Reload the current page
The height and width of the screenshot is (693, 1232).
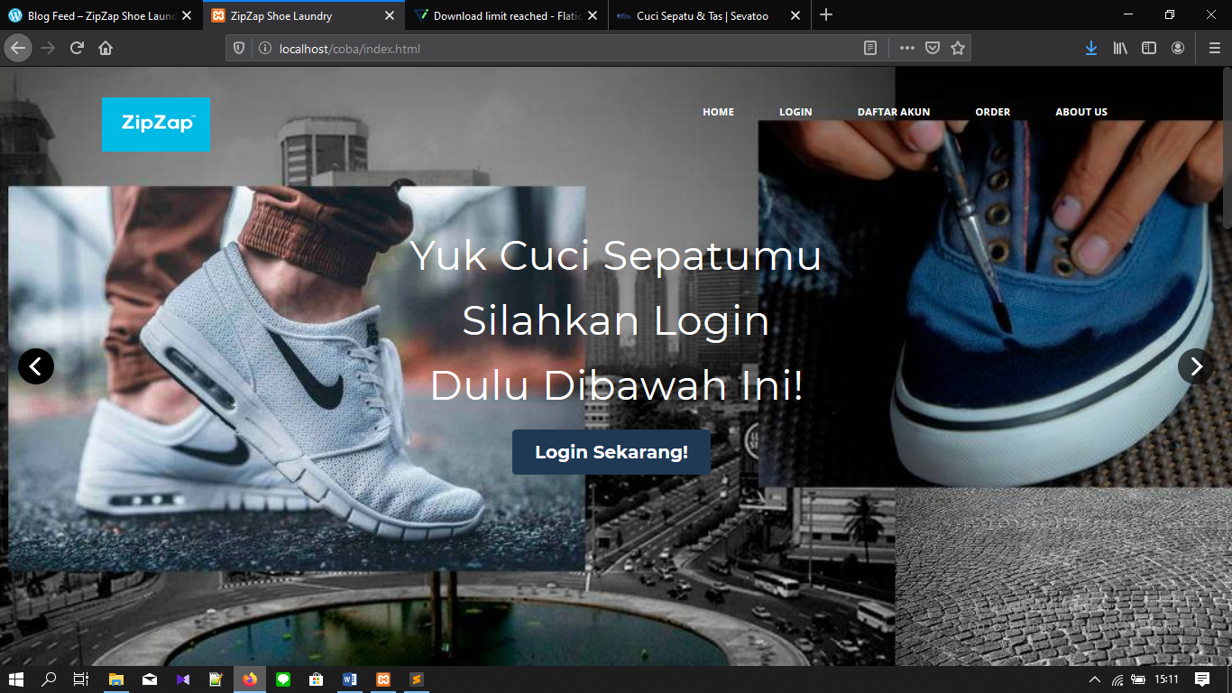pyautogui.click(x=76, y=48)
